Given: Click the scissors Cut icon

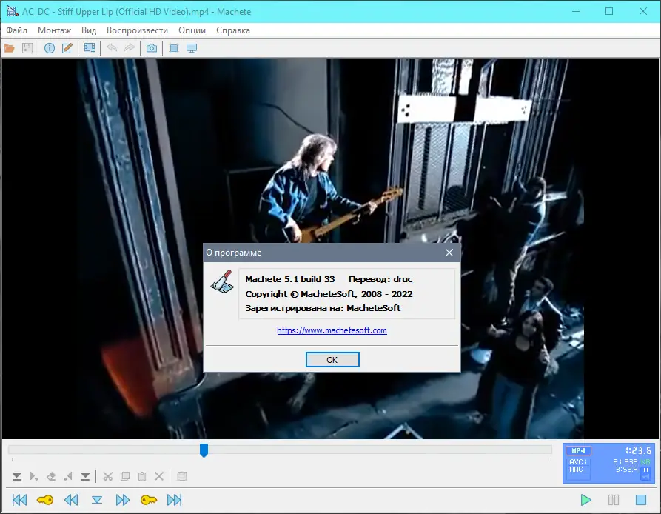Looking at the screenshot, I should tap(108, 476).
